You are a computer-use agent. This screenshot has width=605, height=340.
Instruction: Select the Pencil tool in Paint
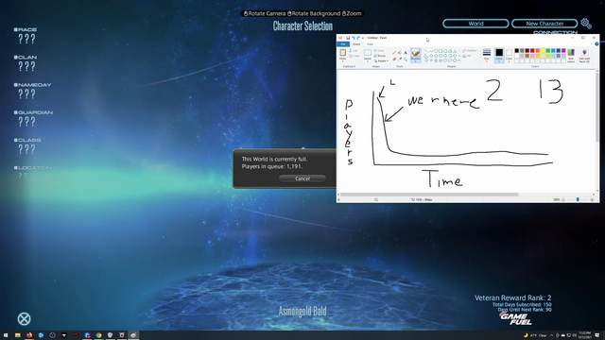click(394, 53)
